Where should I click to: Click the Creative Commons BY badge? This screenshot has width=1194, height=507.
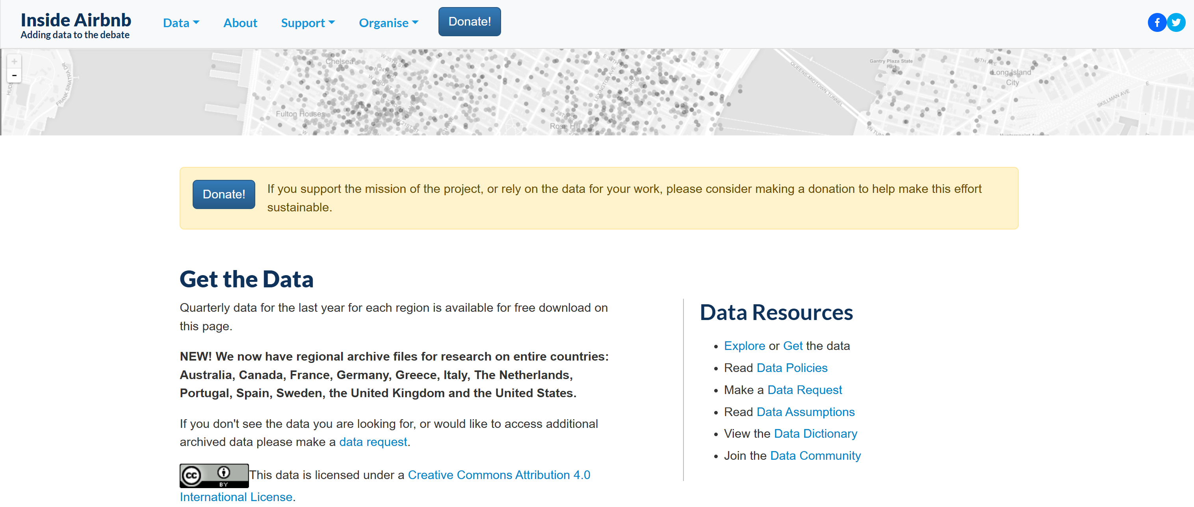coord(214,475)
